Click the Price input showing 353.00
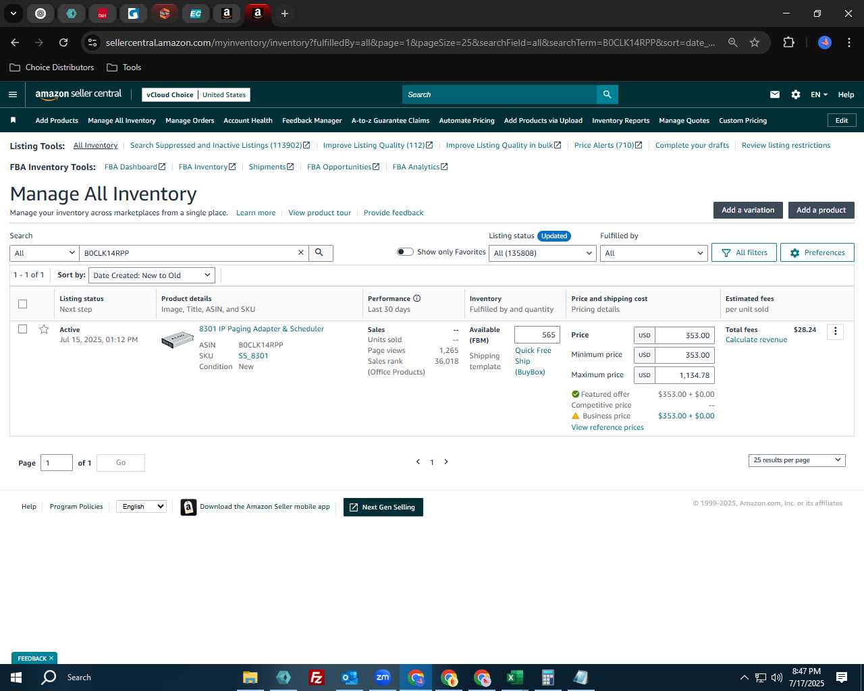864x691 pixels. pos(684,335)
